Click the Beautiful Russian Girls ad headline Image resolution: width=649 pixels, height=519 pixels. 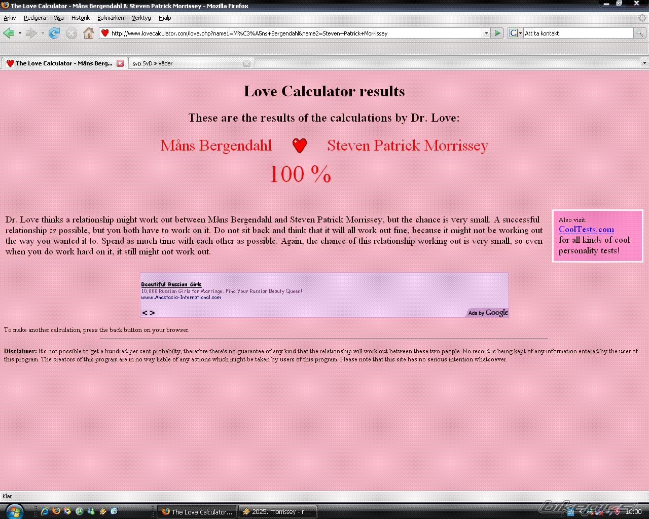tap(171, 284)
